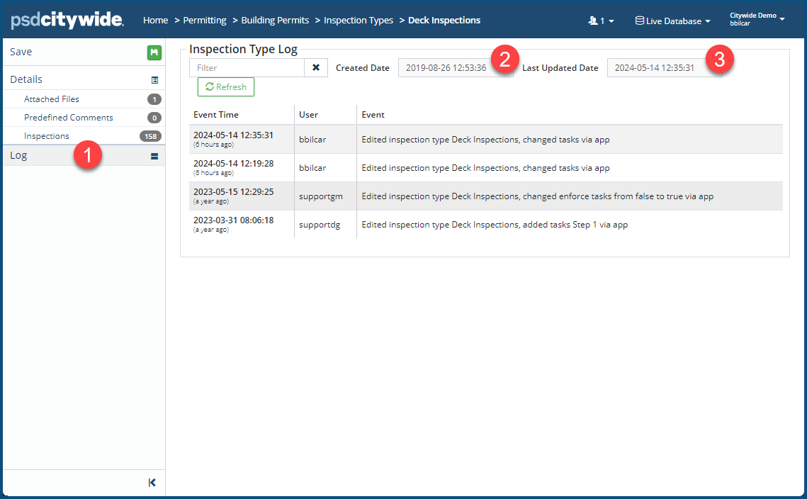Screen dimensions: 807x499
Task: Open the user notifications dropdown
Action: 601,21
